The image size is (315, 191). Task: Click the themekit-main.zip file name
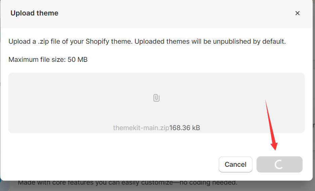click(x=141, y=128)
